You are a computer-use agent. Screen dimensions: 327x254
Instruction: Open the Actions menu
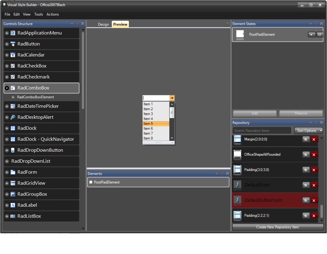pyautogui.click(x=53, y=14)
